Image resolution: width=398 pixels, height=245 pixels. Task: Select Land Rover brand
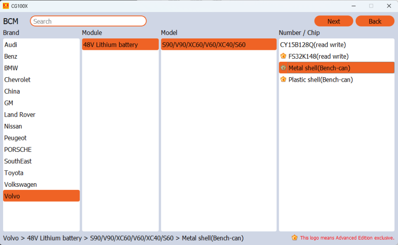pos(20,115)
